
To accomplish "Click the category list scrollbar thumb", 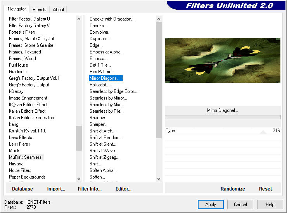I will [x=79, y=138].
